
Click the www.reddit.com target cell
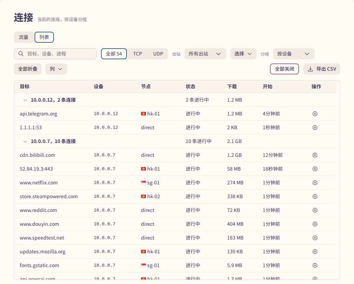coord(38,210)
